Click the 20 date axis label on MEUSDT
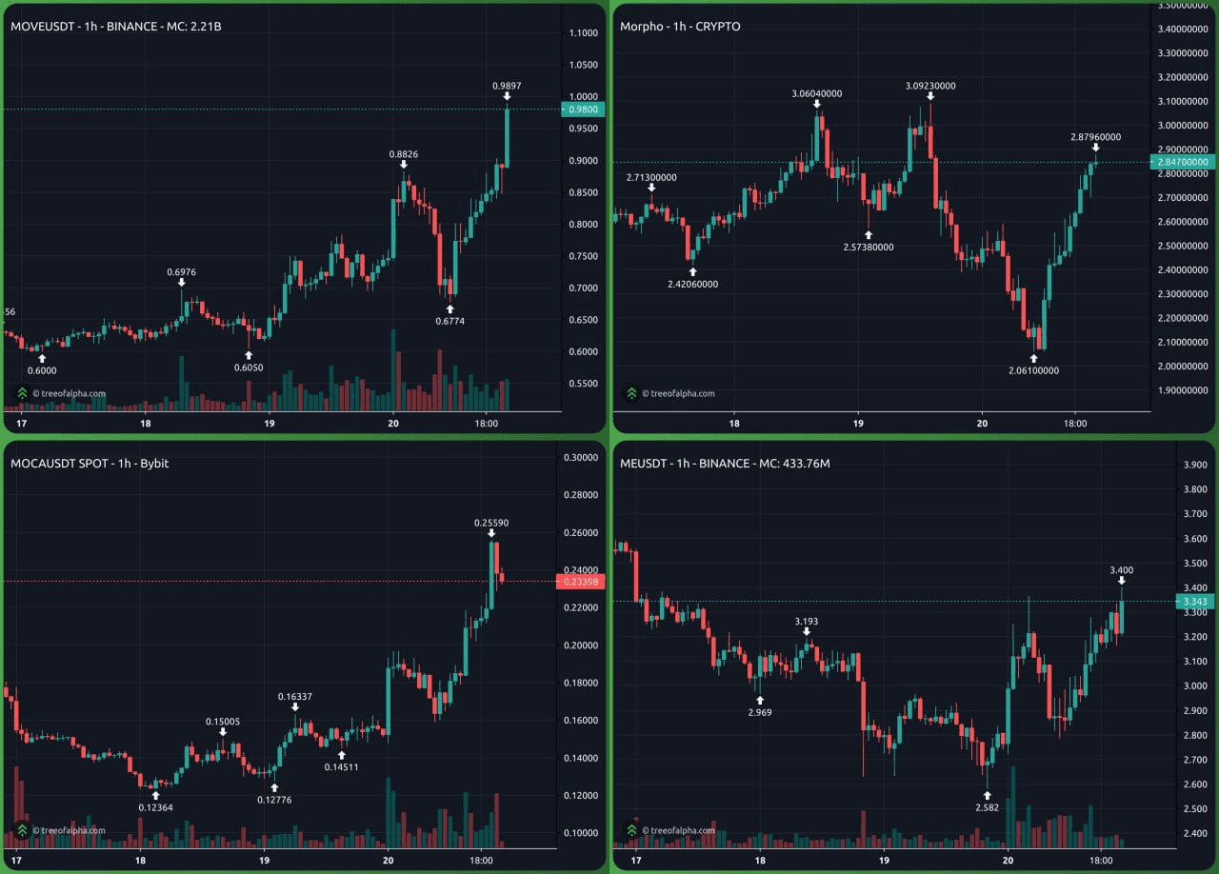The width and height of the screenshot is (1219, 874). pyautogui.click(x=1008, y=861)
